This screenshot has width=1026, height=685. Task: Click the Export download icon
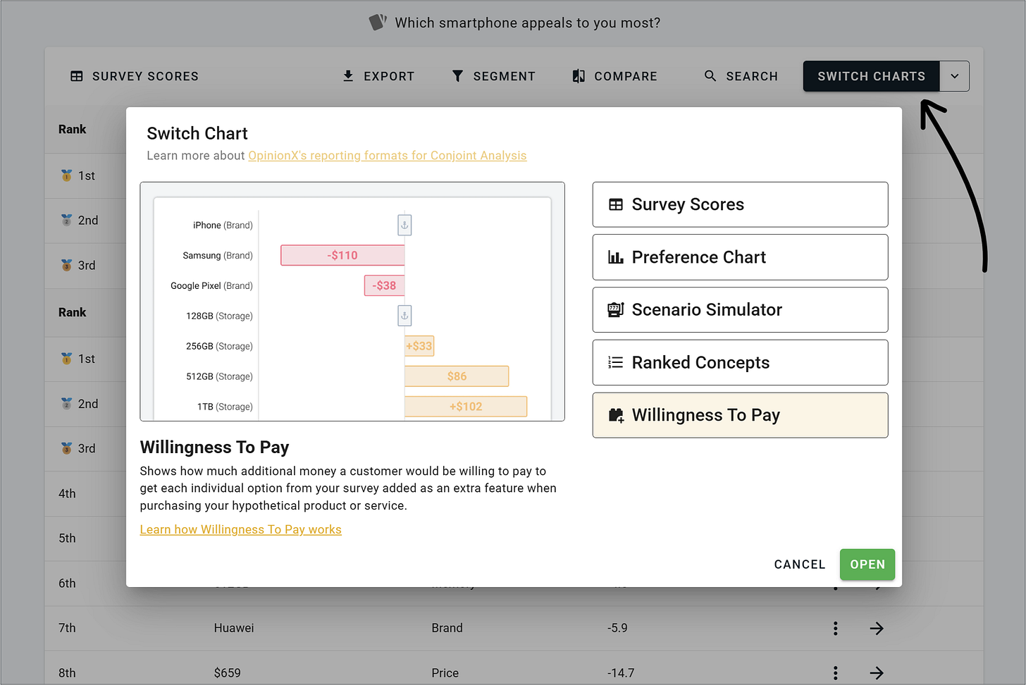pyautogui.click(x=348, y=76)
